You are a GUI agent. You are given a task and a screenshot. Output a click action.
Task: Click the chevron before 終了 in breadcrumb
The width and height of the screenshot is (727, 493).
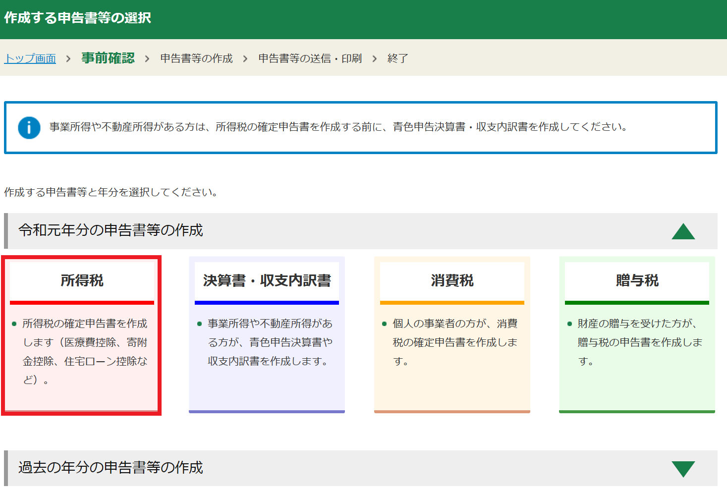tap(375, 58)
